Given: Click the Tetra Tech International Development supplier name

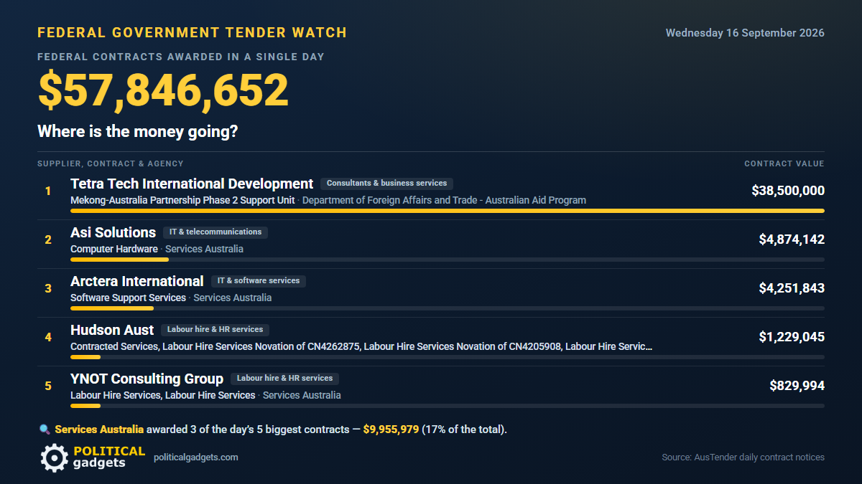Looking at the screenshot, I should pos(192,184).
